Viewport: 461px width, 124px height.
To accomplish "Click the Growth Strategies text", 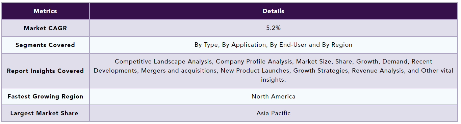I will pyautogui.click(x=321, y=71).
